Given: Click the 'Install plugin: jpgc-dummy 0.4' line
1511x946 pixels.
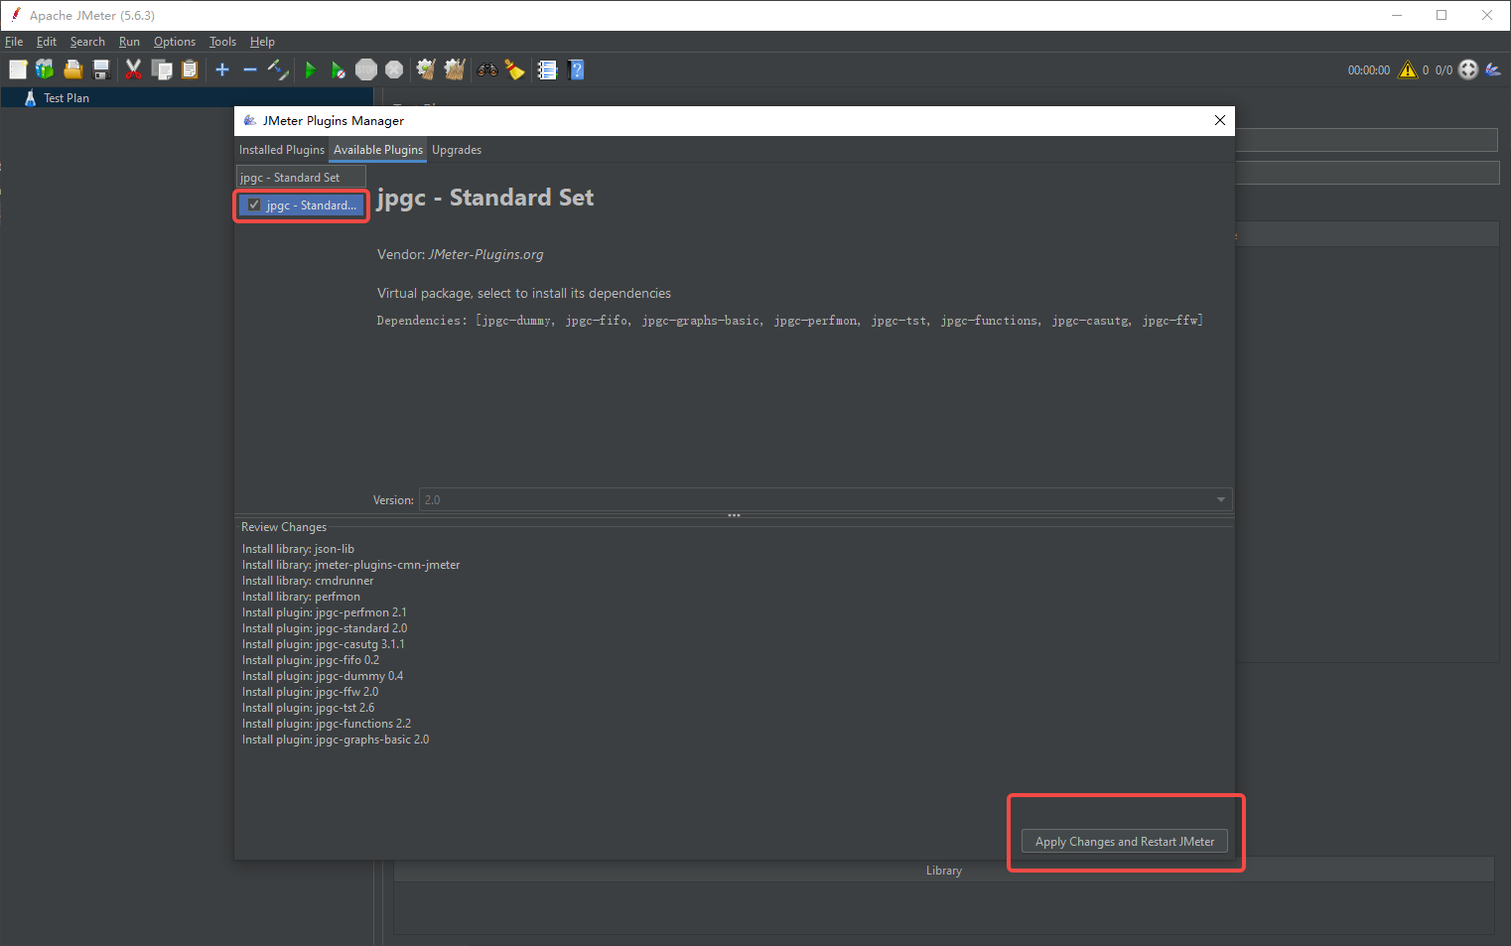Looking at the screenshot, I should 323,676.
